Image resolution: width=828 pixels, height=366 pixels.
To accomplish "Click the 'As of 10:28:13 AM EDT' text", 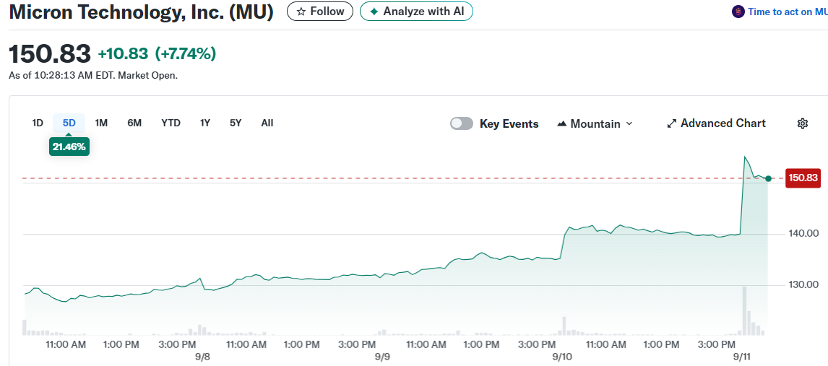I will coord(62,75).
